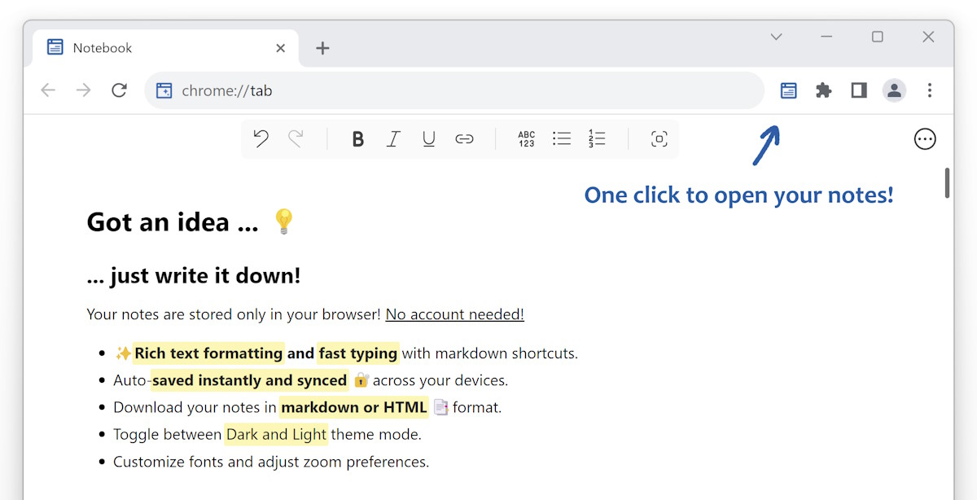Open the browser side panel icon

858,90
